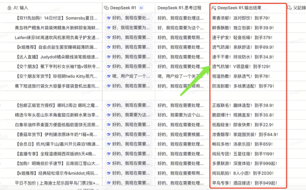306x190 pixels.
Task: Open the 嗯，用户给了一个 DeepSeek R1 chip
Action: tap(128, 76)
